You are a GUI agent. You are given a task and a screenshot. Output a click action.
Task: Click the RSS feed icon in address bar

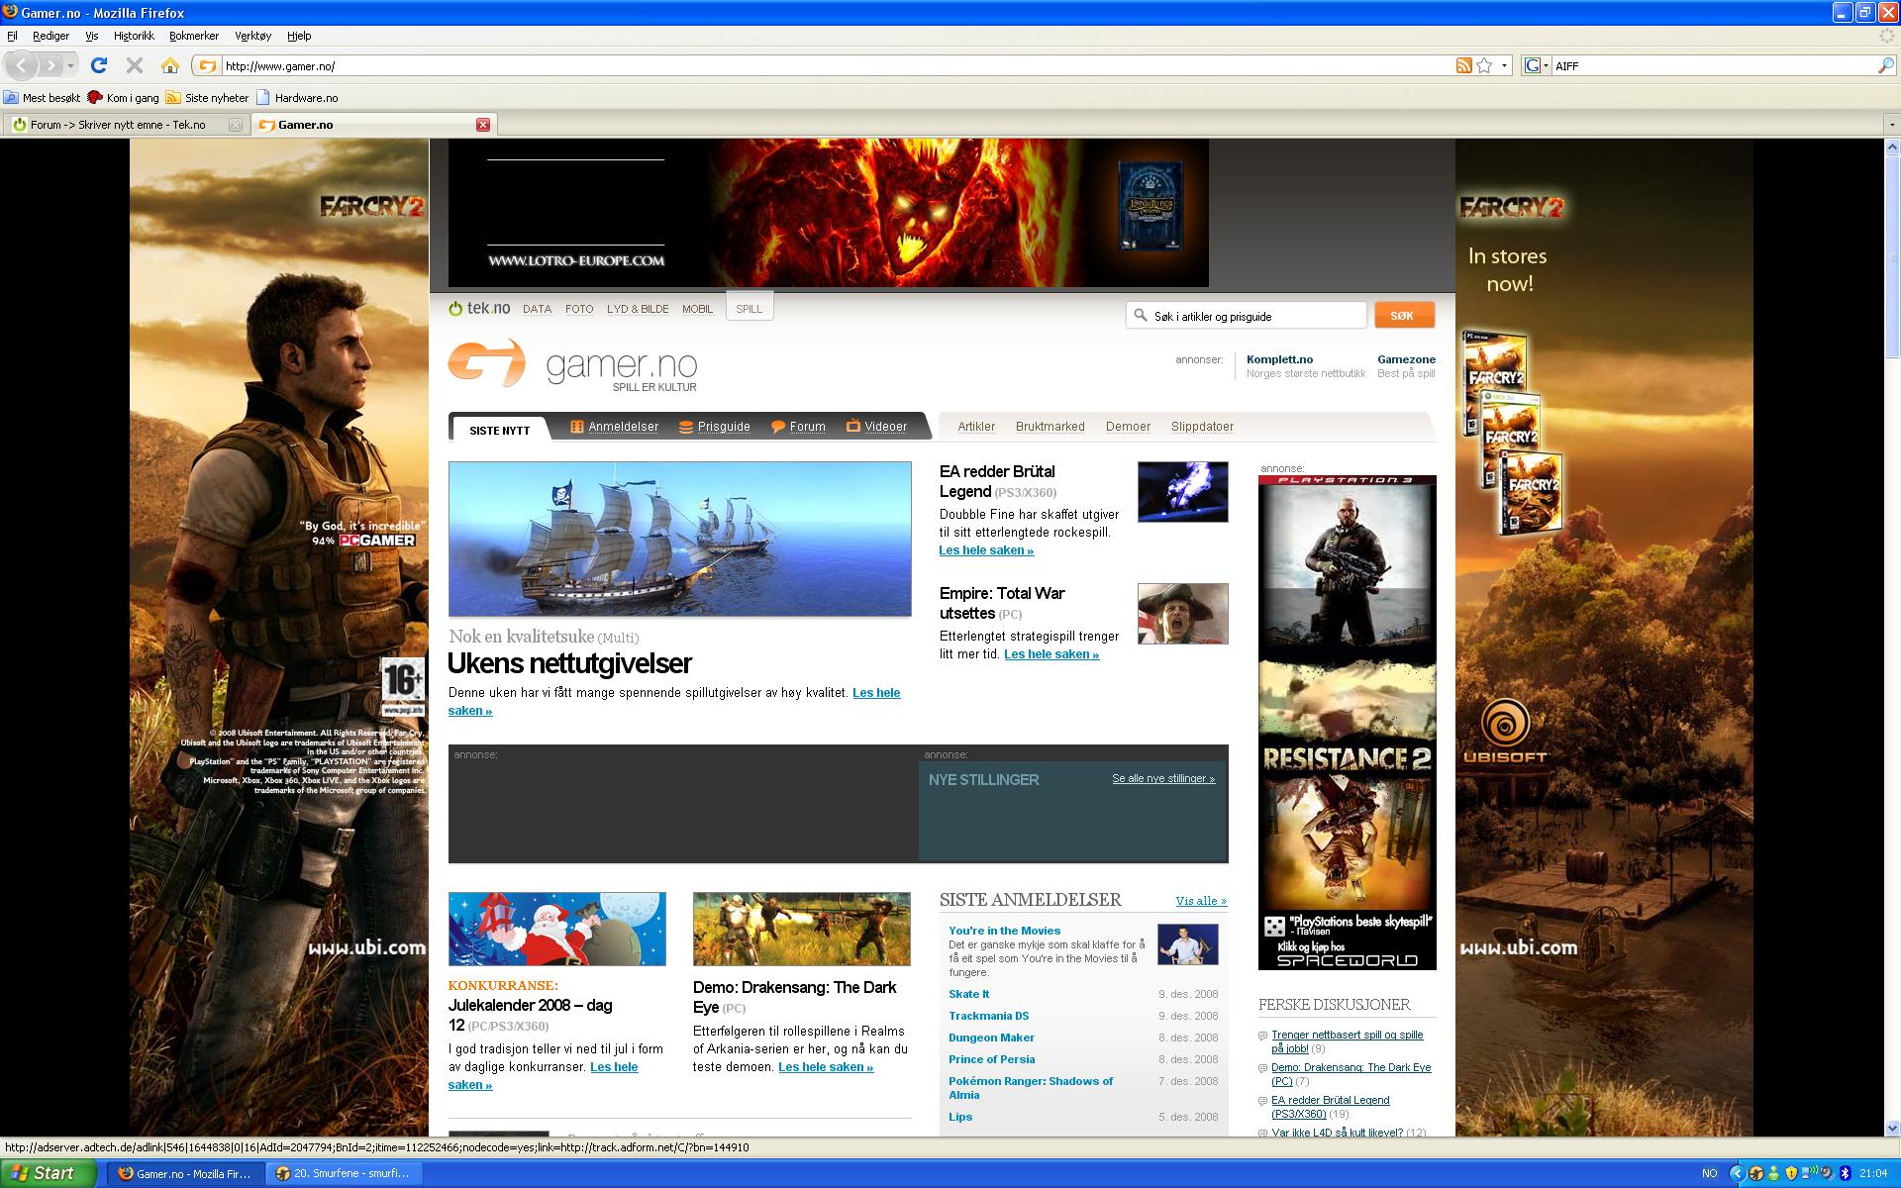point(1463,65)
